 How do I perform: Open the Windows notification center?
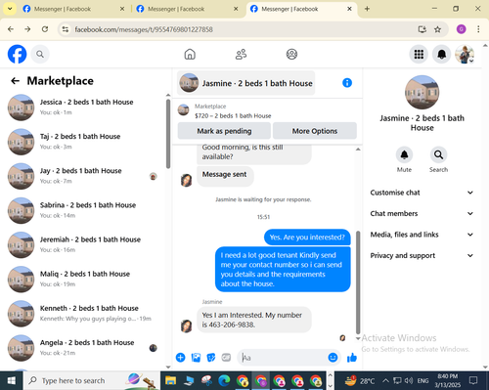tap(473, 380)
